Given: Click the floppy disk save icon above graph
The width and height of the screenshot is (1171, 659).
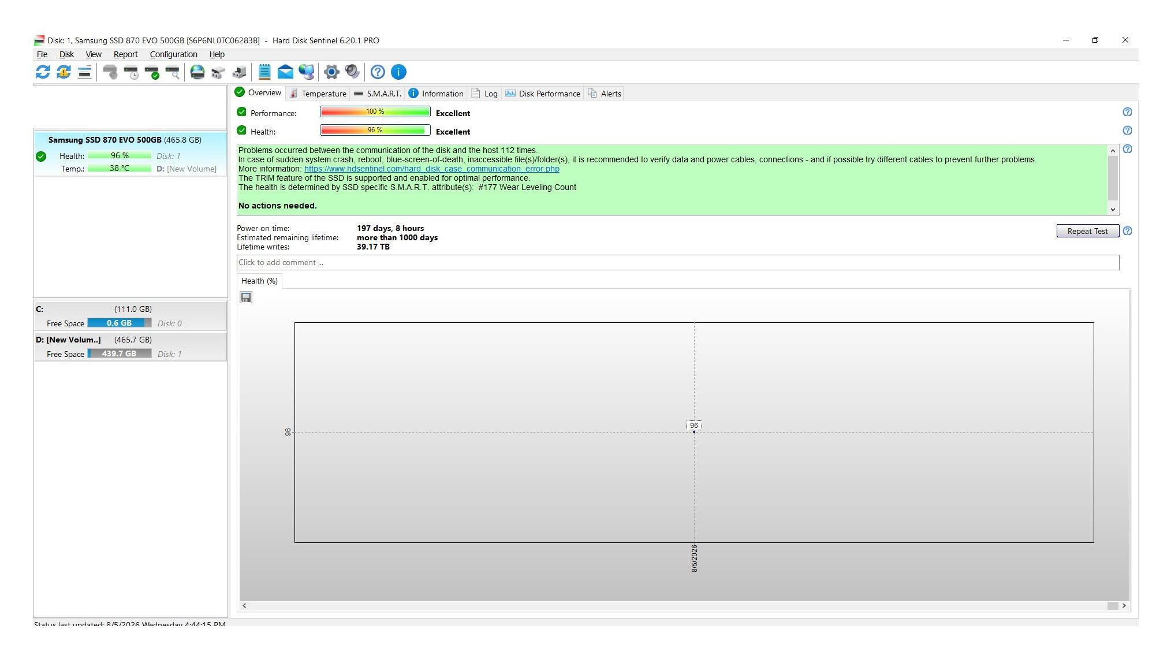Looking at the screenshot, I should click(x=246, y=297).
